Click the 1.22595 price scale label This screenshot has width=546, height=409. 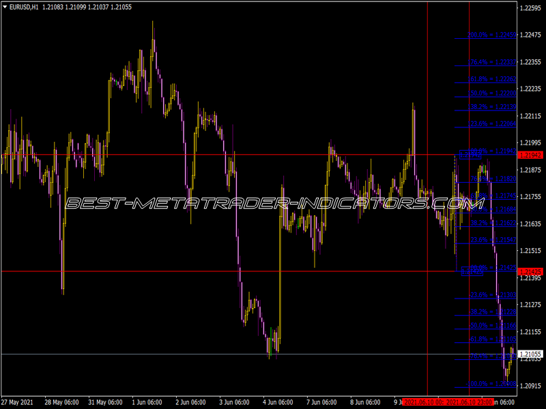click(x=531, y=8)
